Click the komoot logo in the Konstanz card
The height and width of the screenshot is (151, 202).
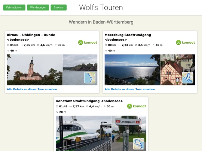[x=137, y=106]
